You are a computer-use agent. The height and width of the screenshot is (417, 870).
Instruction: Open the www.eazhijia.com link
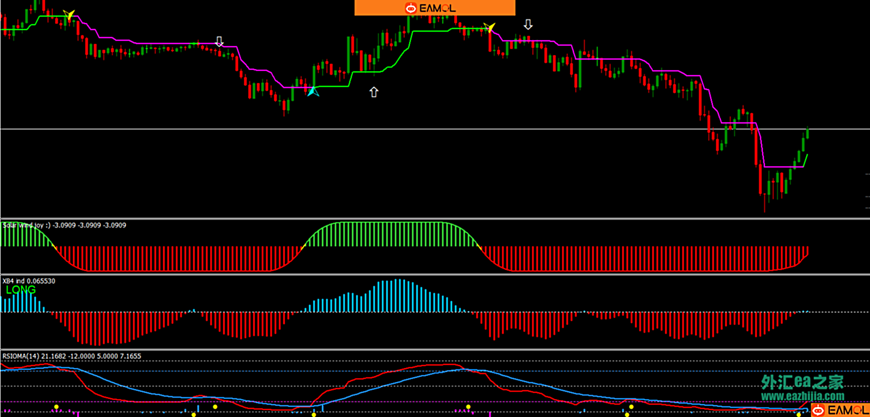pyautogui.click(x=802, y=397)
